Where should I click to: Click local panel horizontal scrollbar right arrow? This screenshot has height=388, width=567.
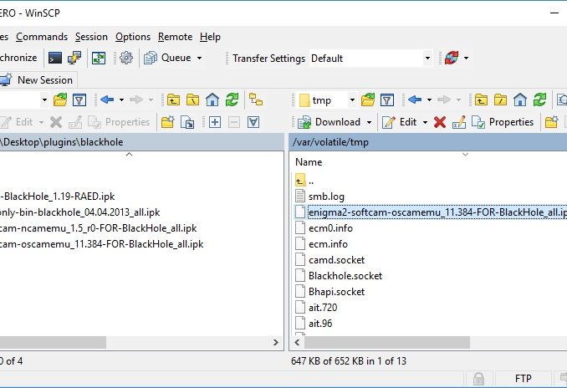pyautogui.click(x=276, y=342)
